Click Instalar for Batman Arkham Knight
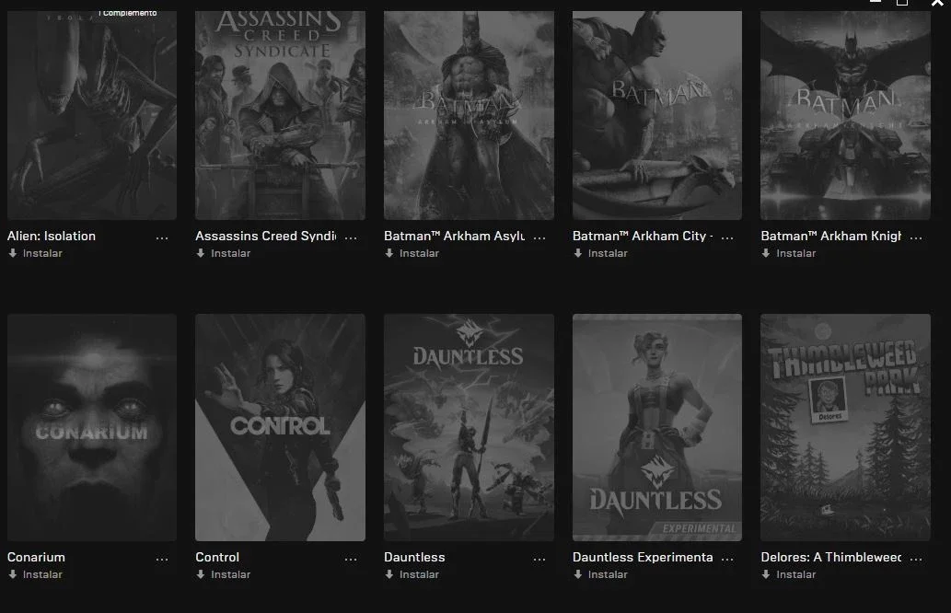 click(x=796, y=253)
